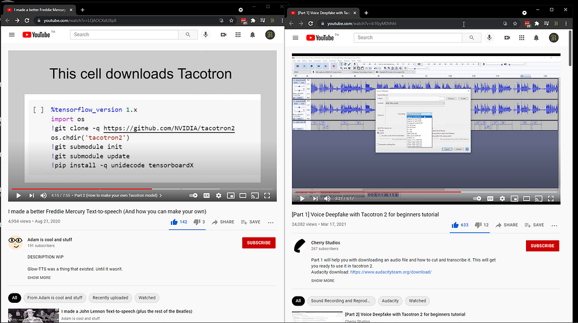Expand description with SHOW MORE in right window

[323, 281]
